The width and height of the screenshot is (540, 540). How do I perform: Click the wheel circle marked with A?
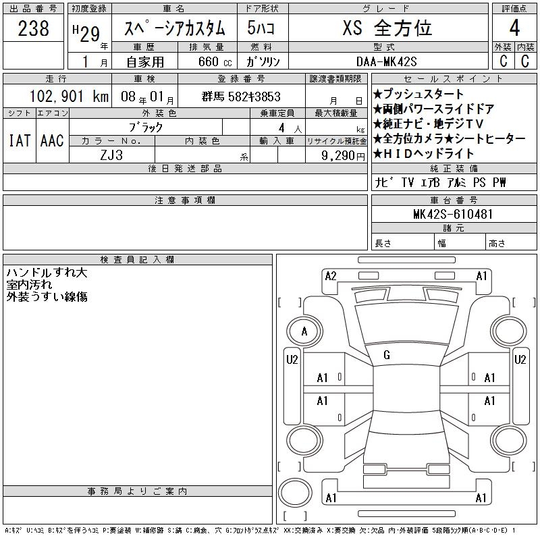point(304,331)
